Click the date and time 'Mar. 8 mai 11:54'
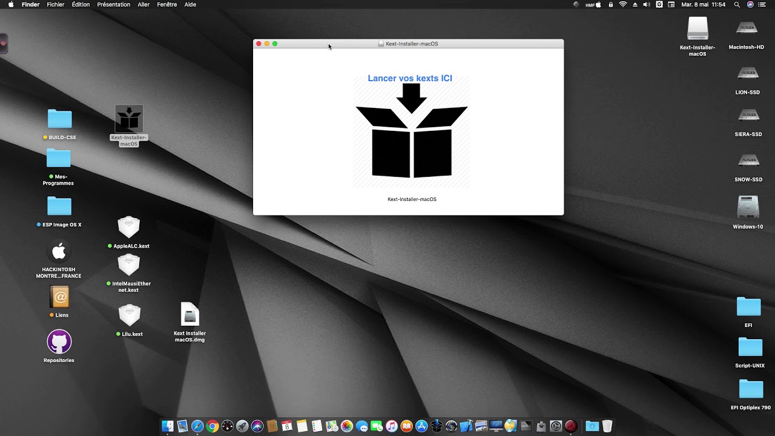 pos(703,4)
